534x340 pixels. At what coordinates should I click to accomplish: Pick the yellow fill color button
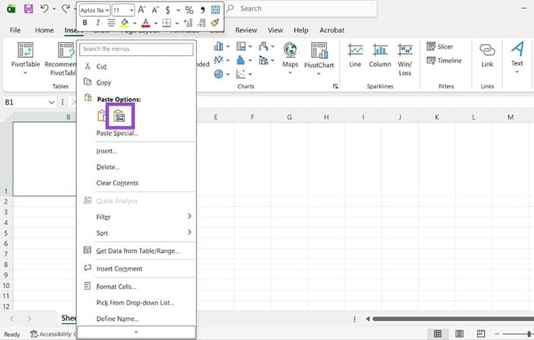(x=125, y=23)
